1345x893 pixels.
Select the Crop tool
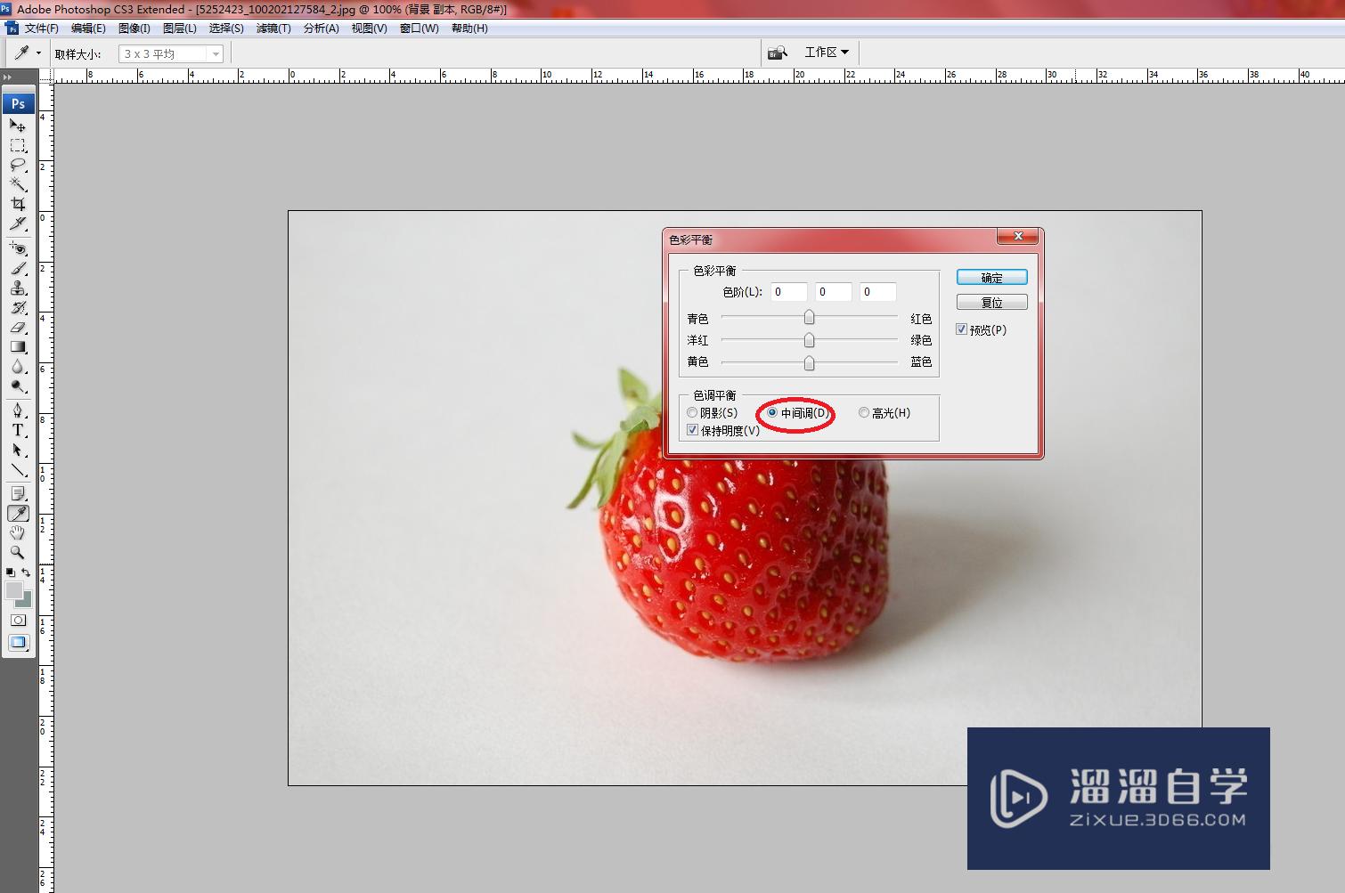click(18, 204)
